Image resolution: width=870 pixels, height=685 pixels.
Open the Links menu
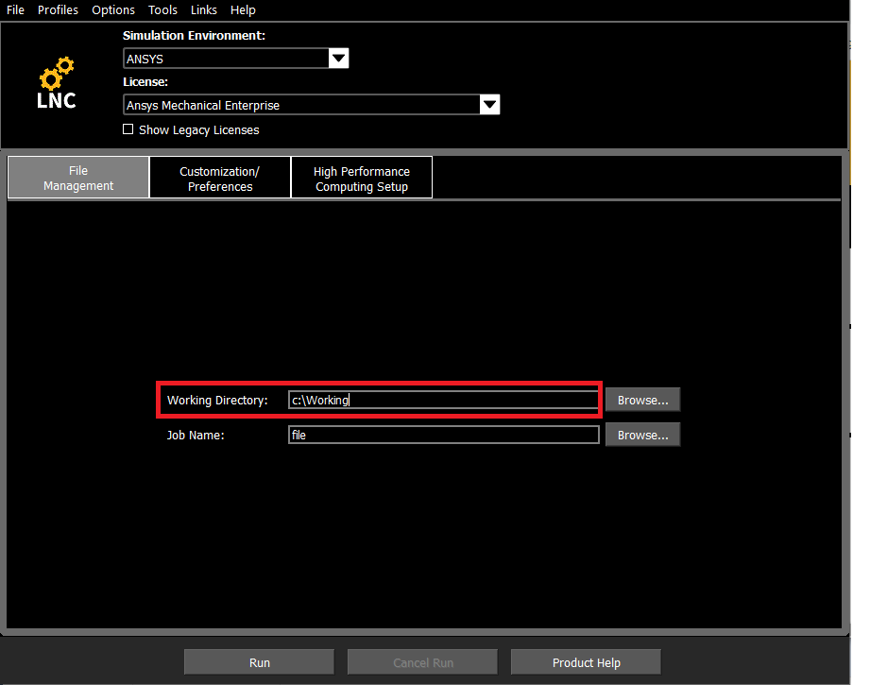tap(204, 10)
